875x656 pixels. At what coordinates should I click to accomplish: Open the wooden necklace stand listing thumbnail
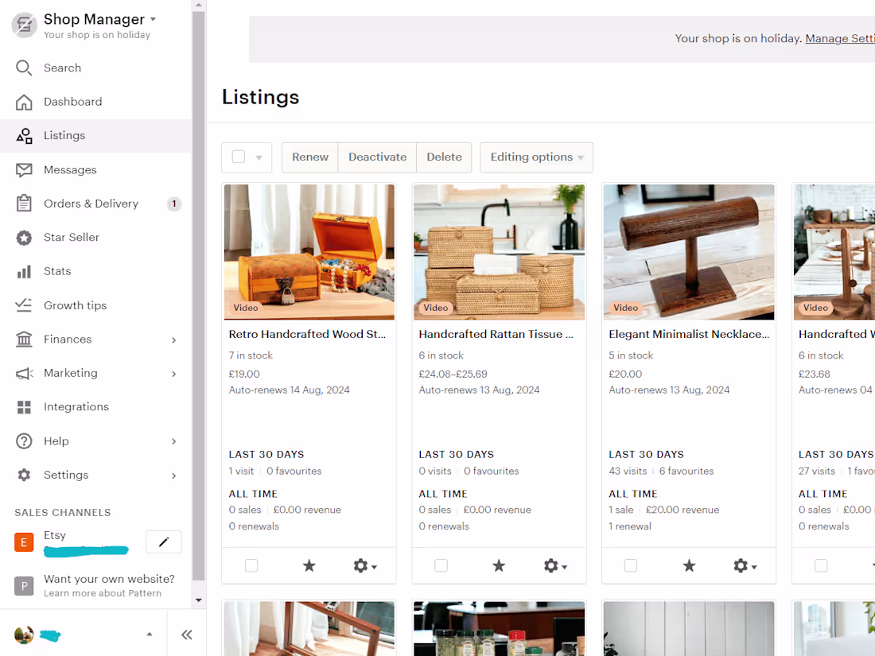pyautogui.click(x=688, y=252)
